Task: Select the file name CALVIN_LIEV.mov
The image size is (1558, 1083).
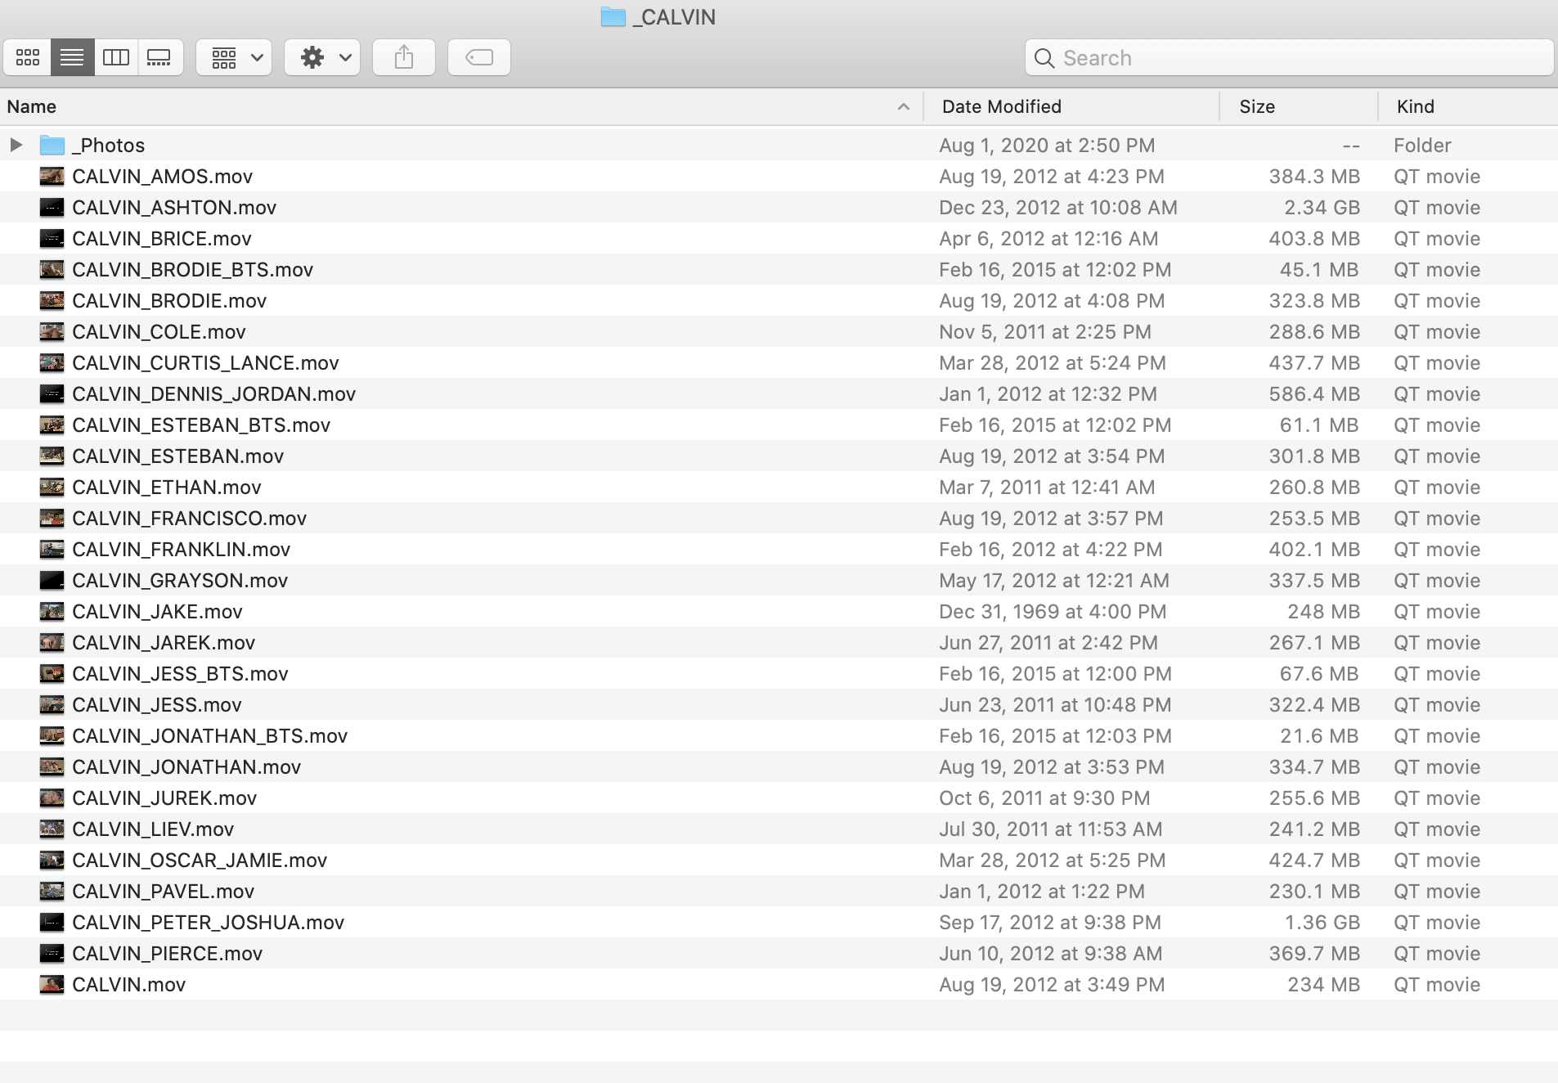Action: tap(153, 829)
